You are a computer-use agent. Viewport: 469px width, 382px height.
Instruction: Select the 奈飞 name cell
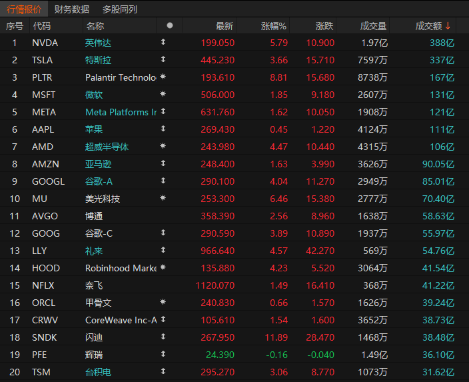[x=94, y=285]
